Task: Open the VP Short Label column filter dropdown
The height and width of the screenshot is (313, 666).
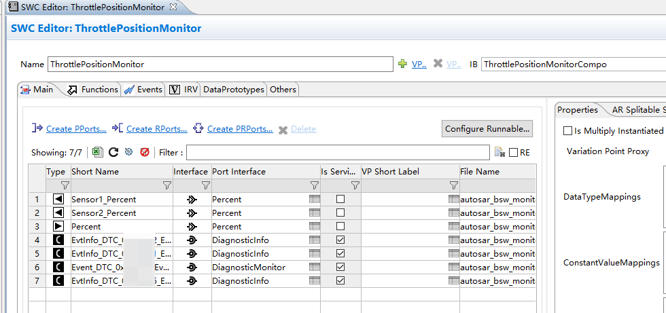Action: pyautogui.click(x=454, y=185)
